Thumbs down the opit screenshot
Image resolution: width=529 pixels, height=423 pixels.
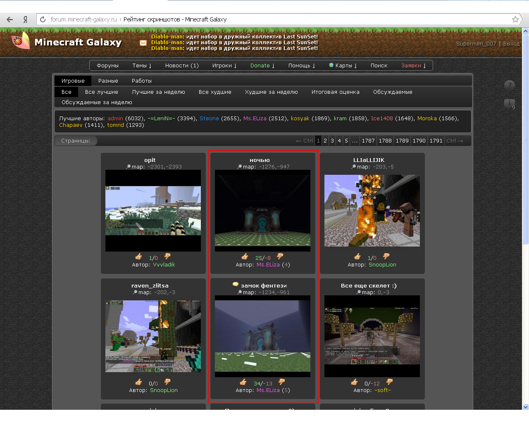(168, 257)
